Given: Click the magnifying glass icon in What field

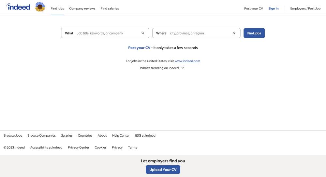Looking at the screenshot, I should pos(143,33).
